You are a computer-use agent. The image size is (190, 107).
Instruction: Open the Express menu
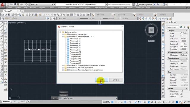click(130, 8)
